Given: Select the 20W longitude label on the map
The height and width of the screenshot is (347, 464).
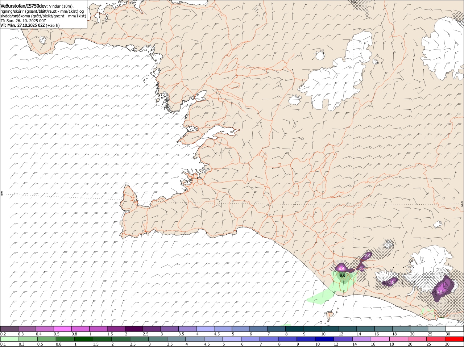Looking at the screenshot, I should (353, 2).
